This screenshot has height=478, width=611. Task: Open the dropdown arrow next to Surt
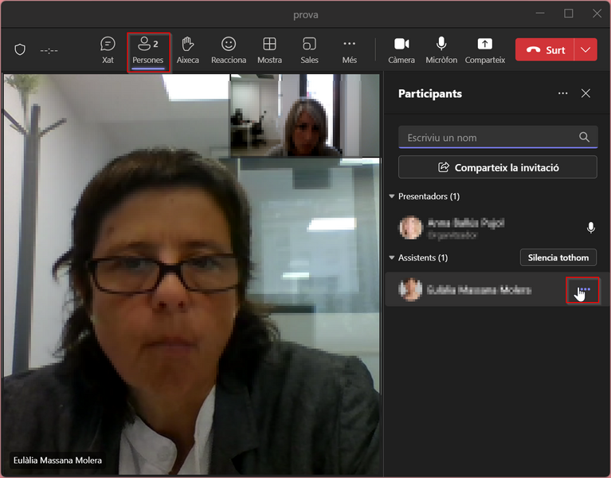pos(586,49)
